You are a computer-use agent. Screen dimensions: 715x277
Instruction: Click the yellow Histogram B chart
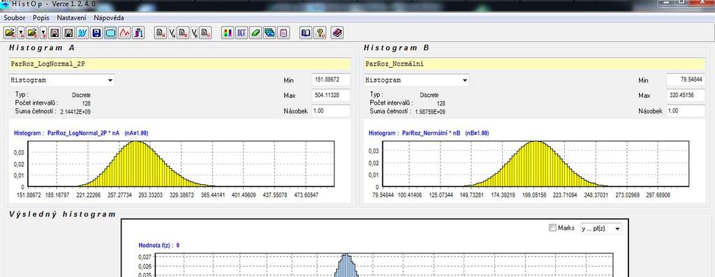coord(536,164)
